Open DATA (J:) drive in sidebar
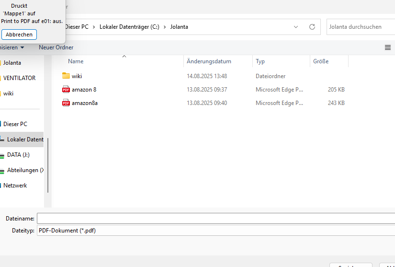This screenshot has height=267, width=395. point(18,155)
